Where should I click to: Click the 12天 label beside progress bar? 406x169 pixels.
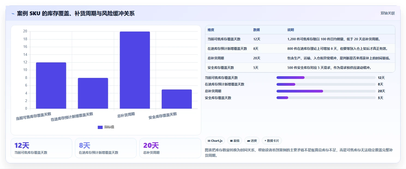[381, 78]
